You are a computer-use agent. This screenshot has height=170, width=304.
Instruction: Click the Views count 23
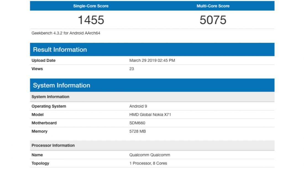coord(132,69)
